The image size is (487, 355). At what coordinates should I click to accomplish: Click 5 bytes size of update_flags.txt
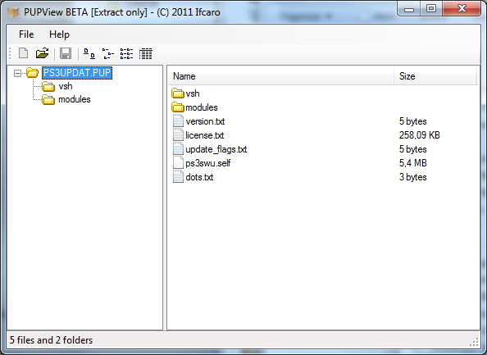pyautogui.click(x=412, y=149)
